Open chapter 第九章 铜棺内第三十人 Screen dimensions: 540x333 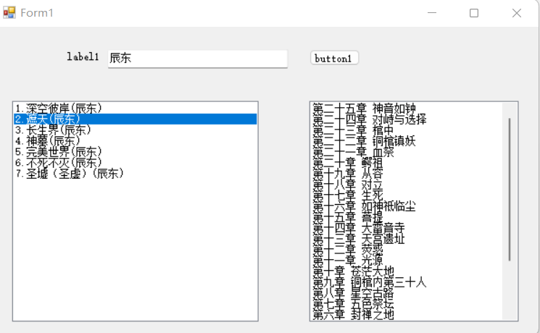(369, 282)
